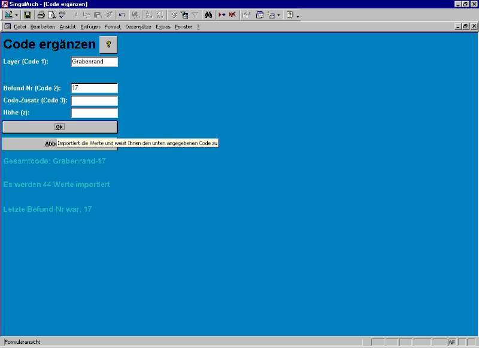
Task: Click the Undo icon in toolbar
Action: coord(122,15)
